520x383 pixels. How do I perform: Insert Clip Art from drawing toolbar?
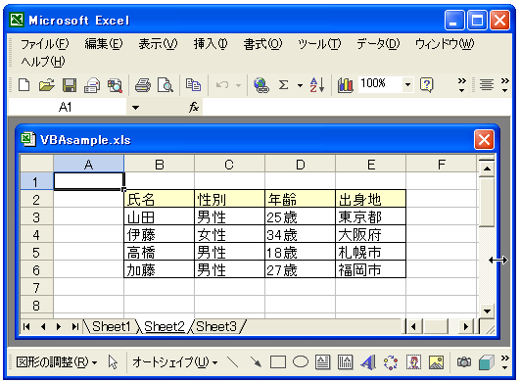[413, 362]
